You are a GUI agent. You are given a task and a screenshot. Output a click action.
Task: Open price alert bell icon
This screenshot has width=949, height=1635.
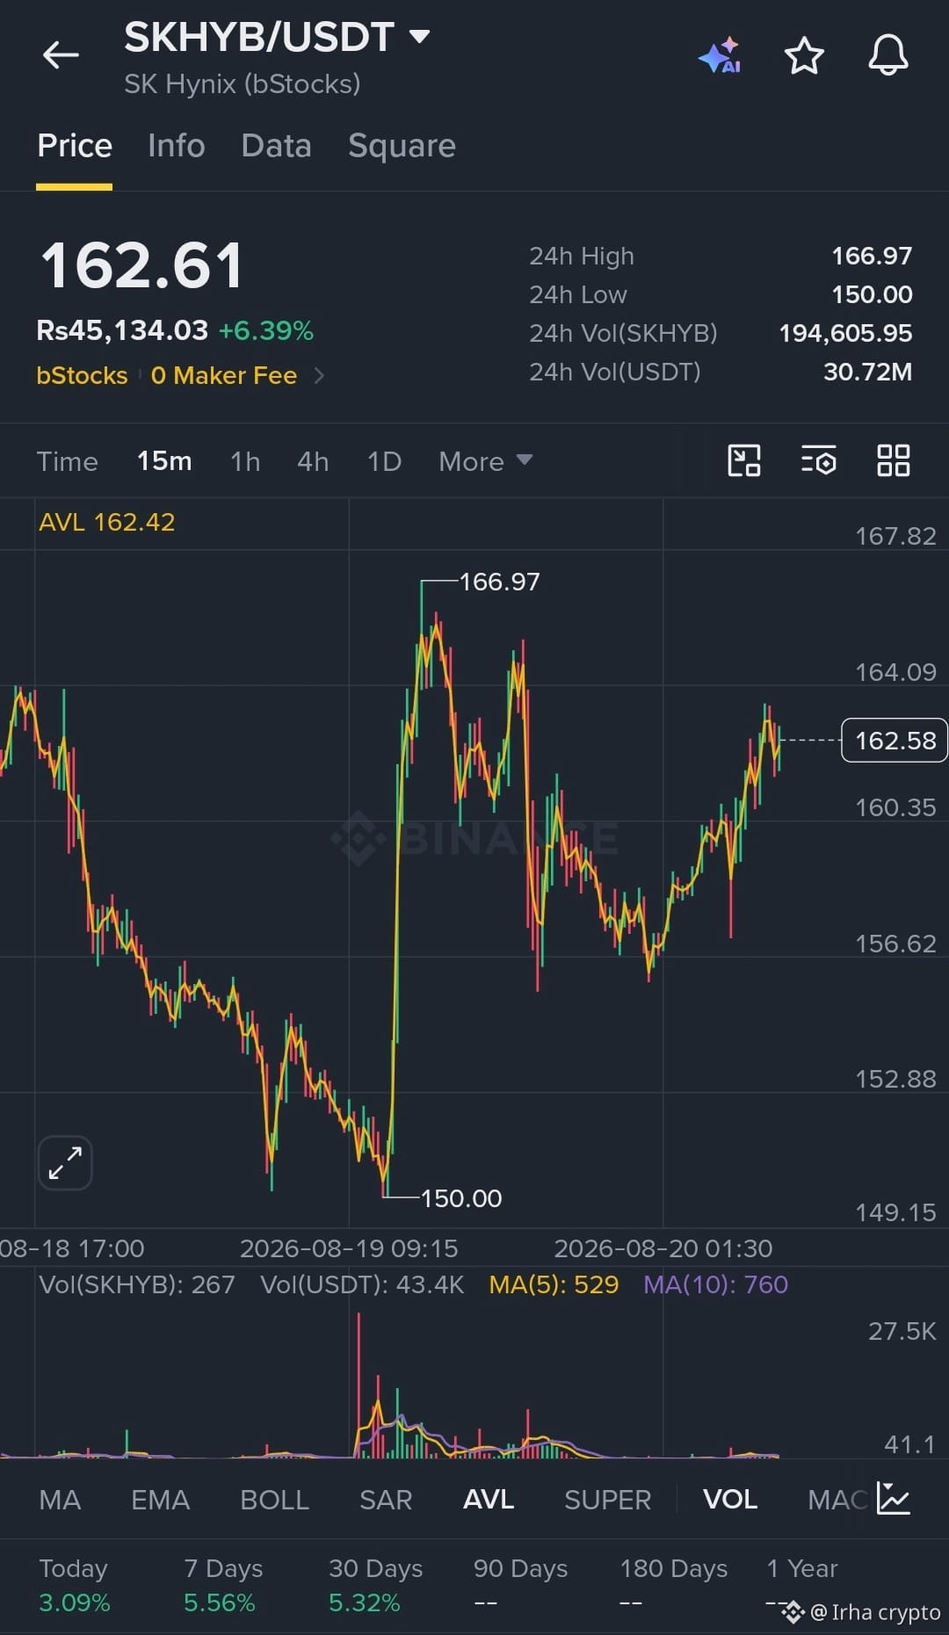point(888,55)
